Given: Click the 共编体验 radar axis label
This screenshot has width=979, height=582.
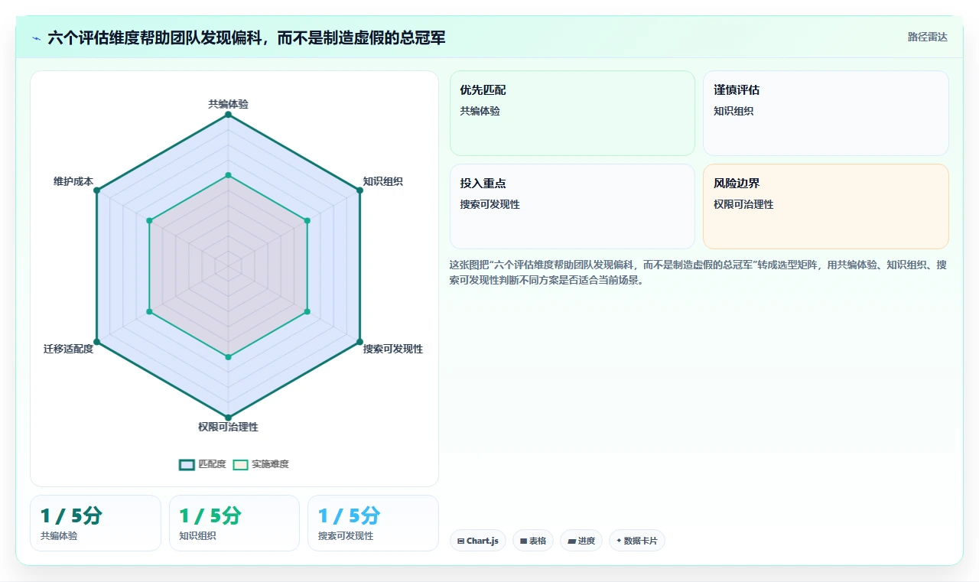Looking at the screenshot, I should (x=228, y=104).
